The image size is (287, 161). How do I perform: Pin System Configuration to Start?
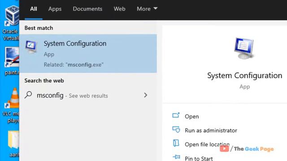click(x=199, y=158)
